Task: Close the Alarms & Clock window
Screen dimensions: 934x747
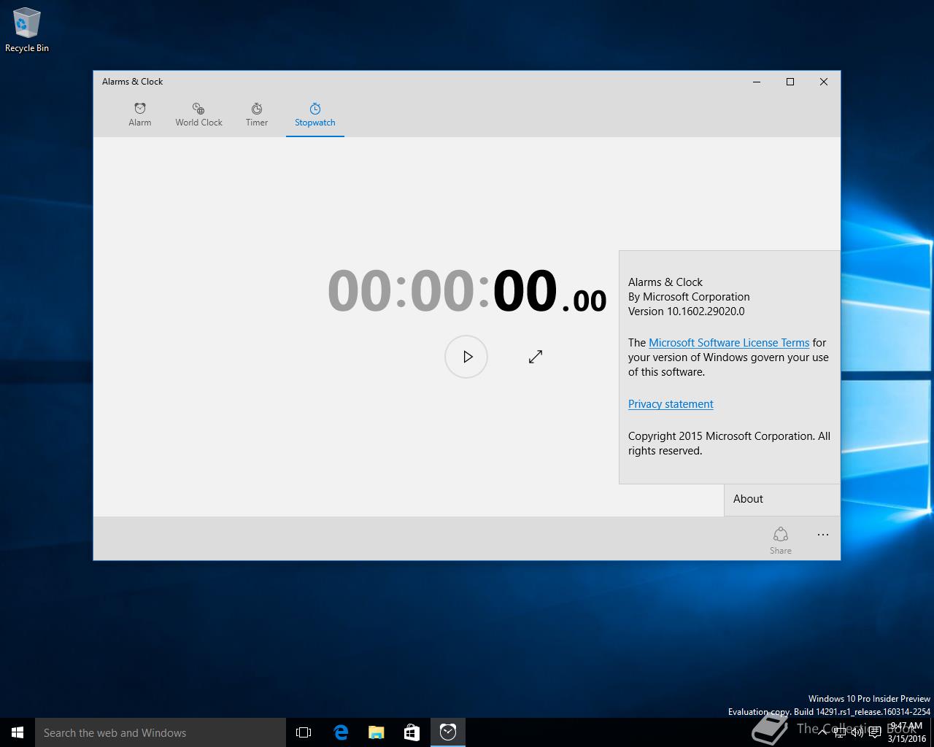Action: [x=824, y=82]
